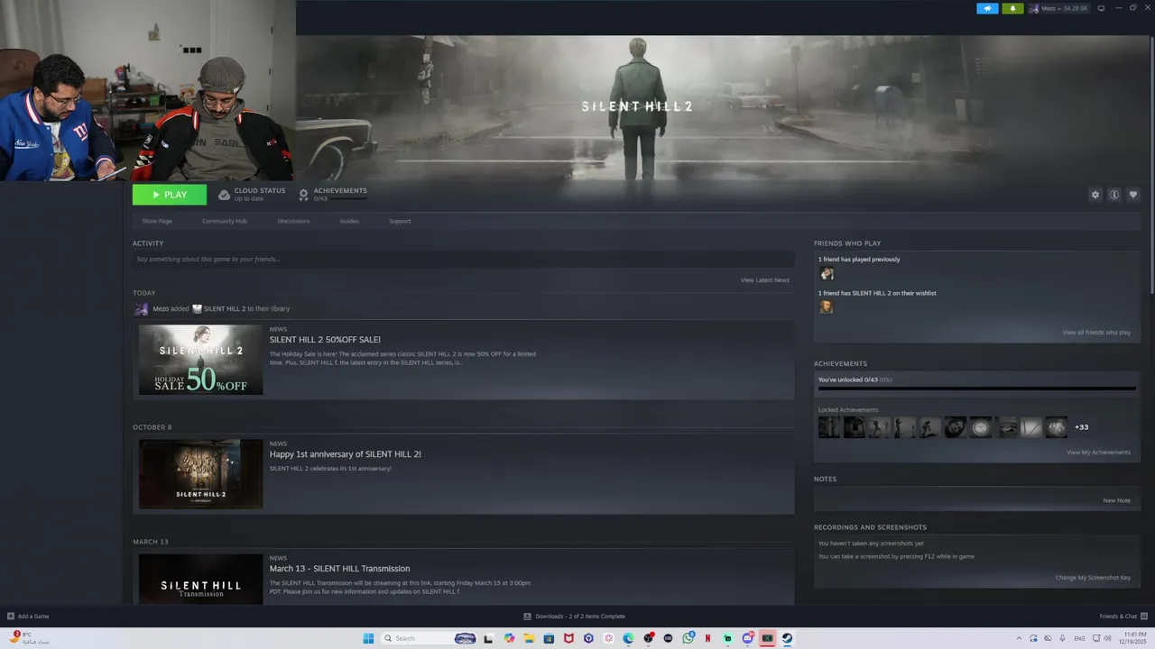This screenshot has height=649, width=1155.
Task: Click the achievements unlocked progress bar
Action: [976, 388]
